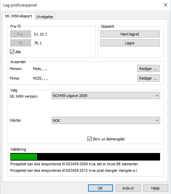Close the Lag prisforespørsel dialog
Viewport: 171px width, 194px height.
(166, 5)
